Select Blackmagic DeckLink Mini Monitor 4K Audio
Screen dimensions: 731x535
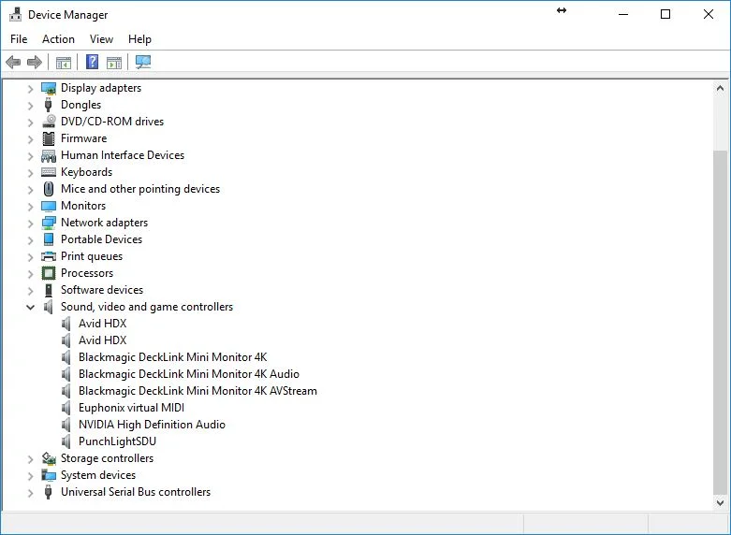pyautogui.click(x=189, y=374)
